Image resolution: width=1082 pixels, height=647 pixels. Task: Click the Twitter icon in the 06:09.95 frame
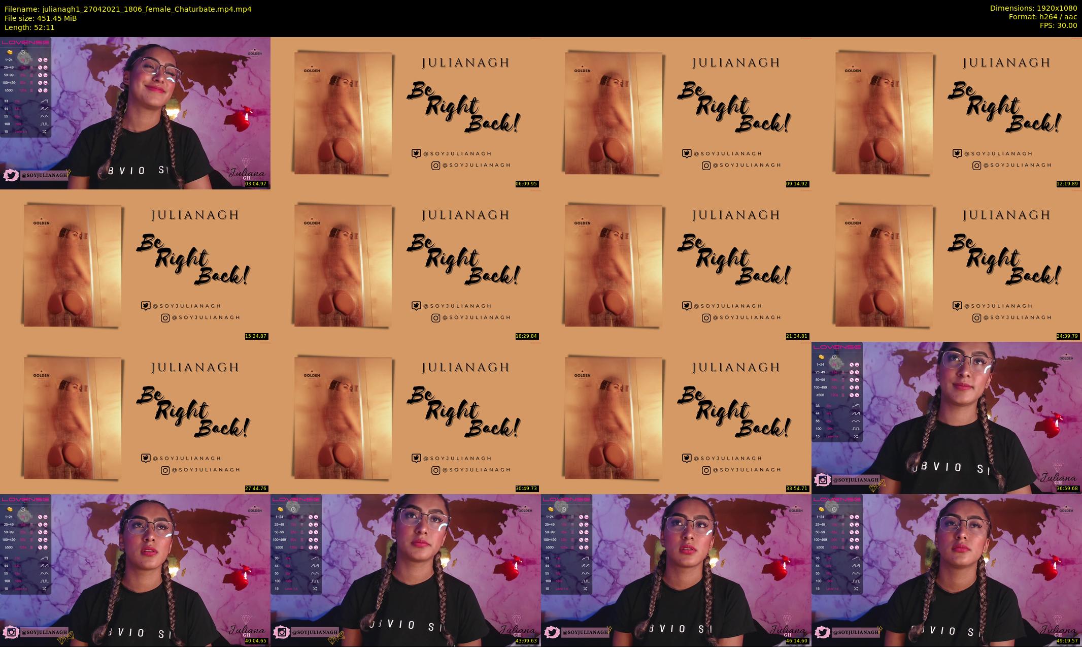pyautogui.click(x=416, y=153)
